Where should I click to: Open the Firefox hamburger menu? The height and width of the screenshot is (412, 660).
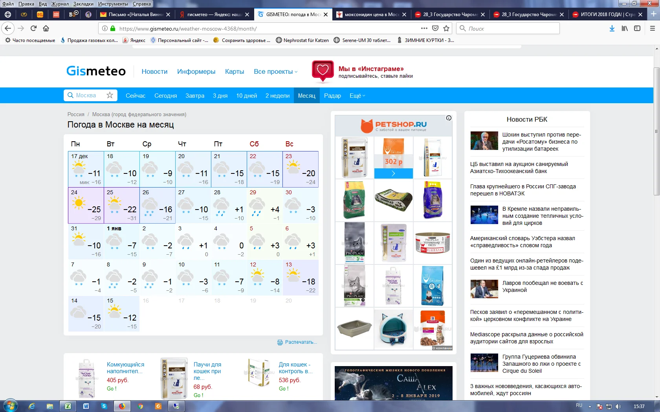click(653, 28)
